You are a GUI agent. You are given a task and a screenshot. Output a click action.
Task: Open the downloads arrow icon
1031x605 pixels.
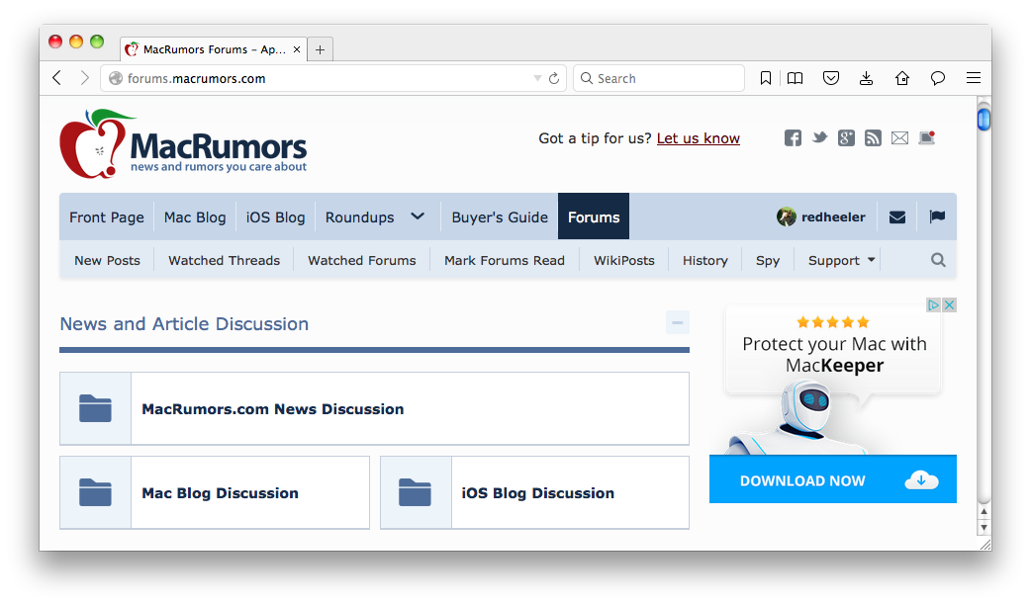[x=867, y=78]
